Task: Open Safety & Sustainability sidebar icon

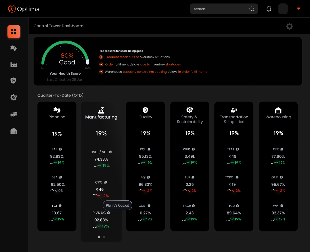Action: [x=13, y=97]
